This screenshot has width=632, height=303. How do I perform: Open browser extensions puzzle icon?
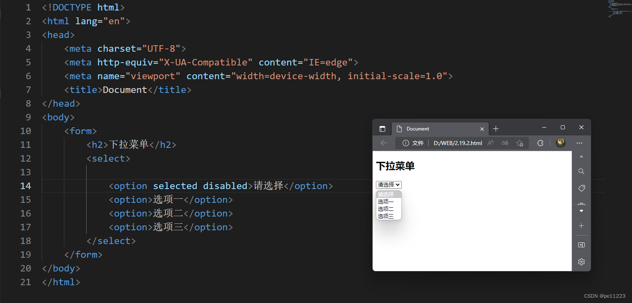(x=540, y=143)
